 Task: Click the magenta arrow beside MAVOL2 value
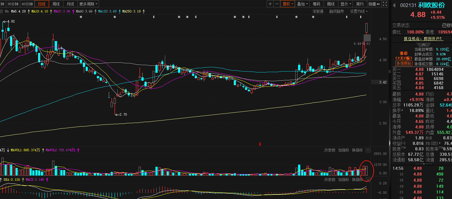(78, 150)
